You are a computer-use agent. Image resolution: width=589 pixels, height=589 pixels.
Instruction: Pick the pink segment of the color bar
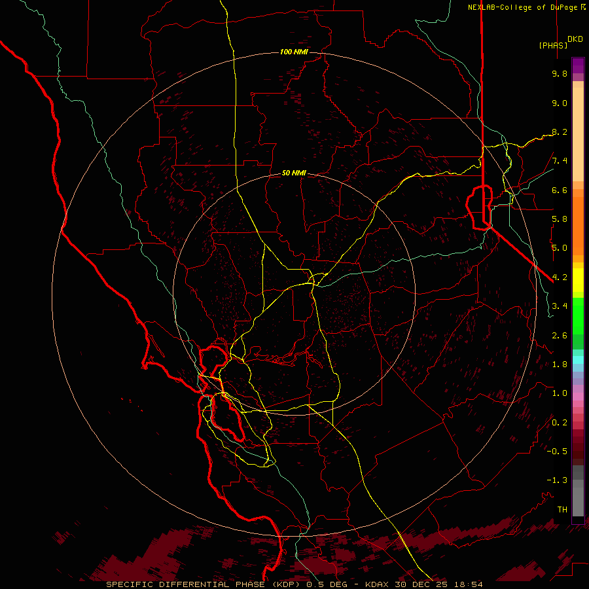[x=578, y=397]
